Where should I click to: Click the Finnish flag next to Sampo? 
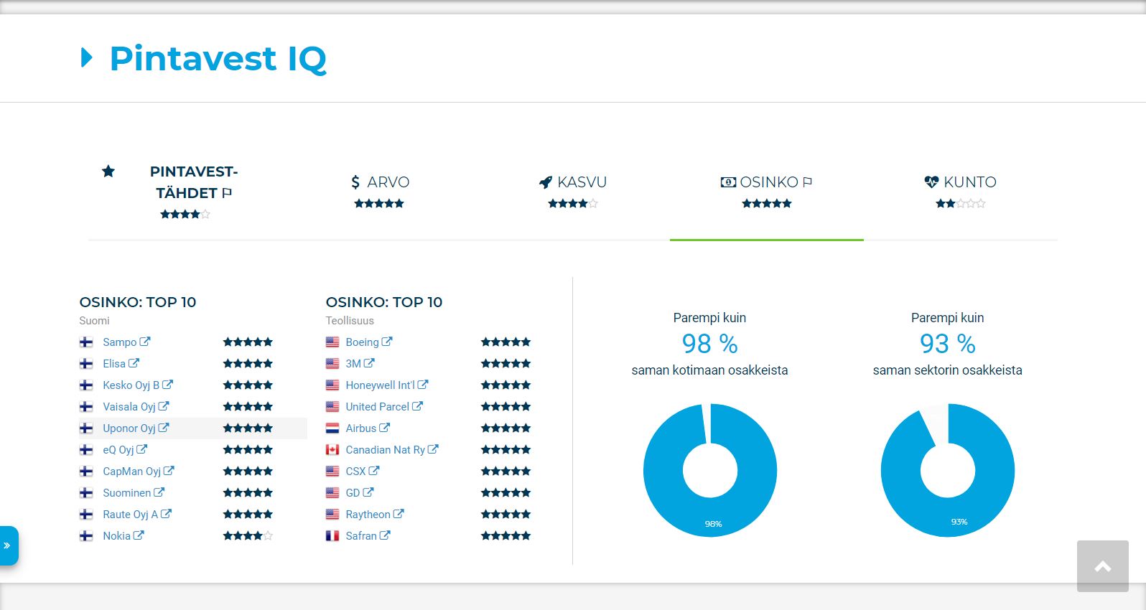point(86,342)
